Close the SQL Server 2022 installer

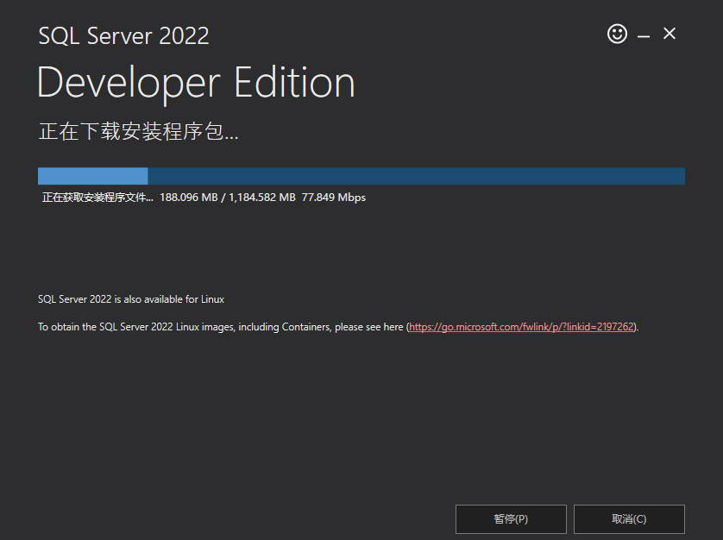[x=669, y=34]
